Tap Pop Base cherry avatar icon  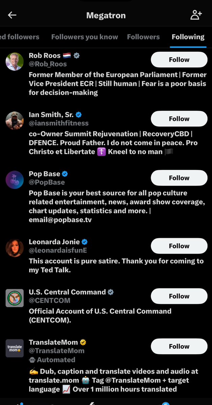pyautogui.click(x=15, y=180)
